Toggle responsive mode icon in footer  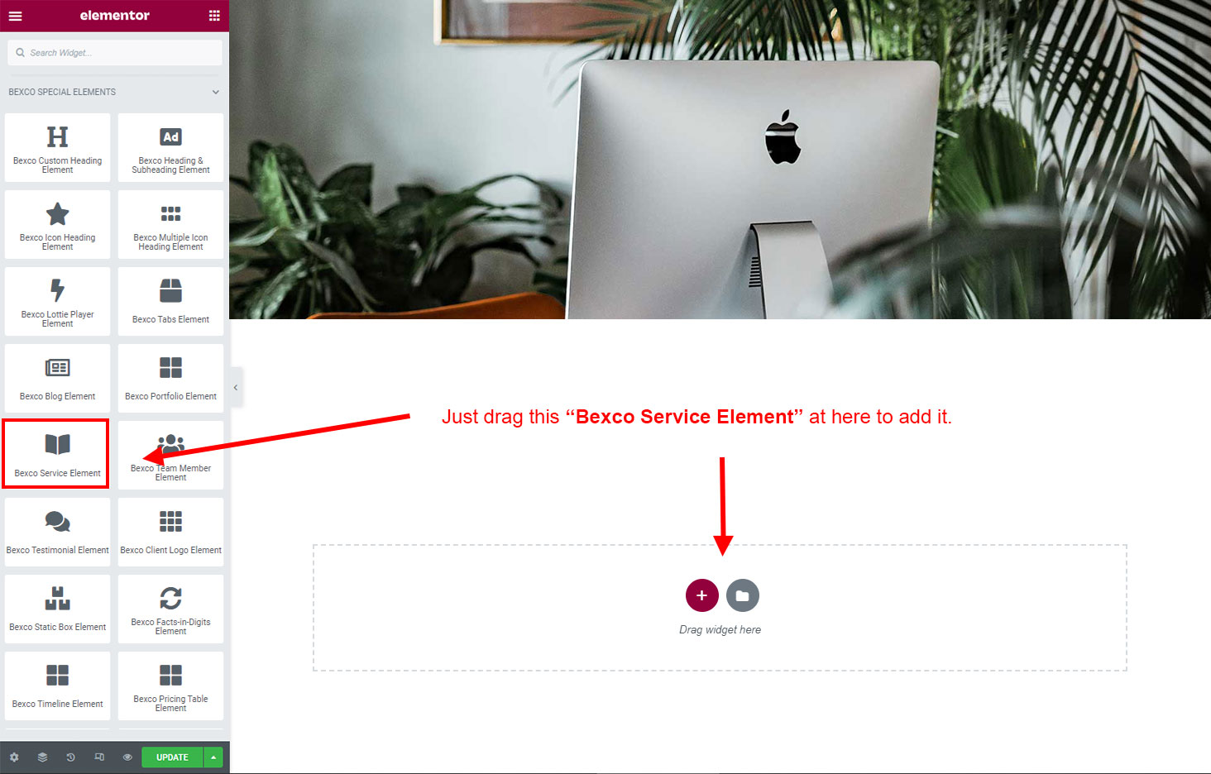click(x=99, y=757)
